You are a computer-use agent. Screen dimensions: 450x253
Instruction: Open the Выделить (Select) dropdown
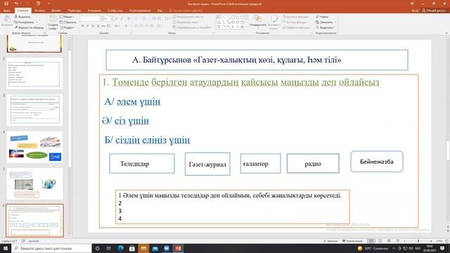tap(326, 27)
